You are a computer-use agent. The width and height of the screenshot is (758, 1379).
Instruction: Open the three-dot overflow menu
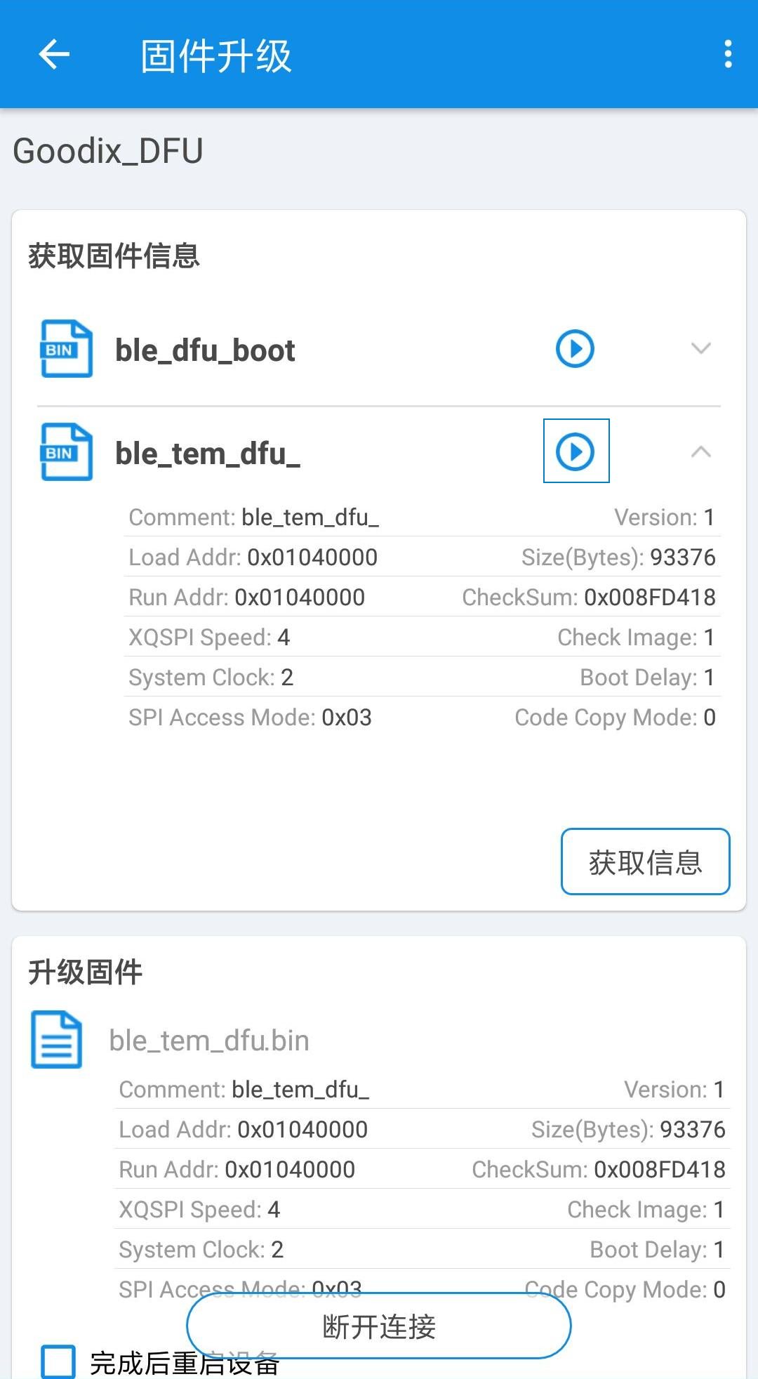[x=728, y=54]
